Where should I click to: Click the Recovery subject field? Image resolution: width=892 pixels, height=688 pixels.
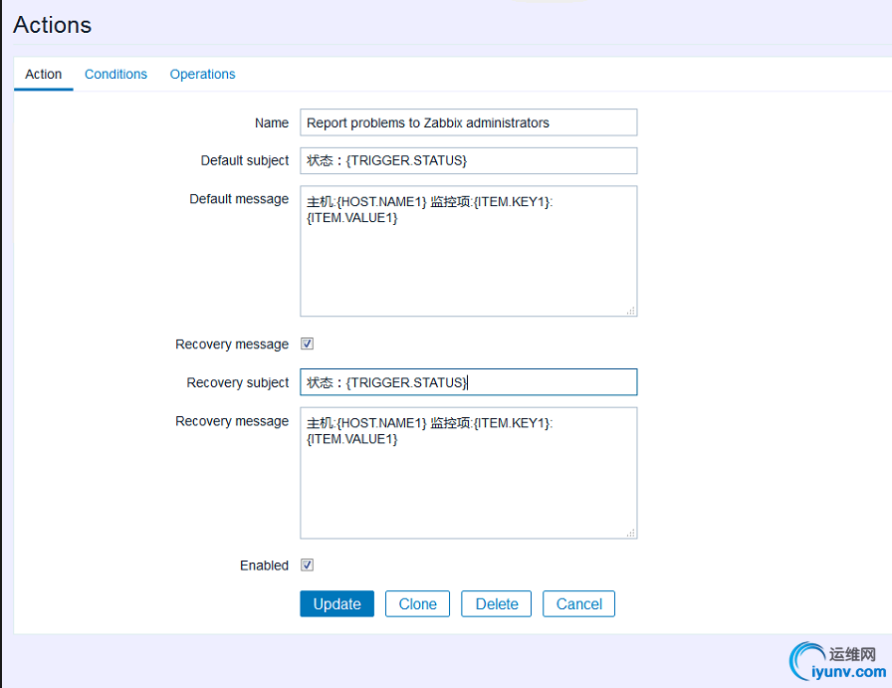click(x=468, y=382)
